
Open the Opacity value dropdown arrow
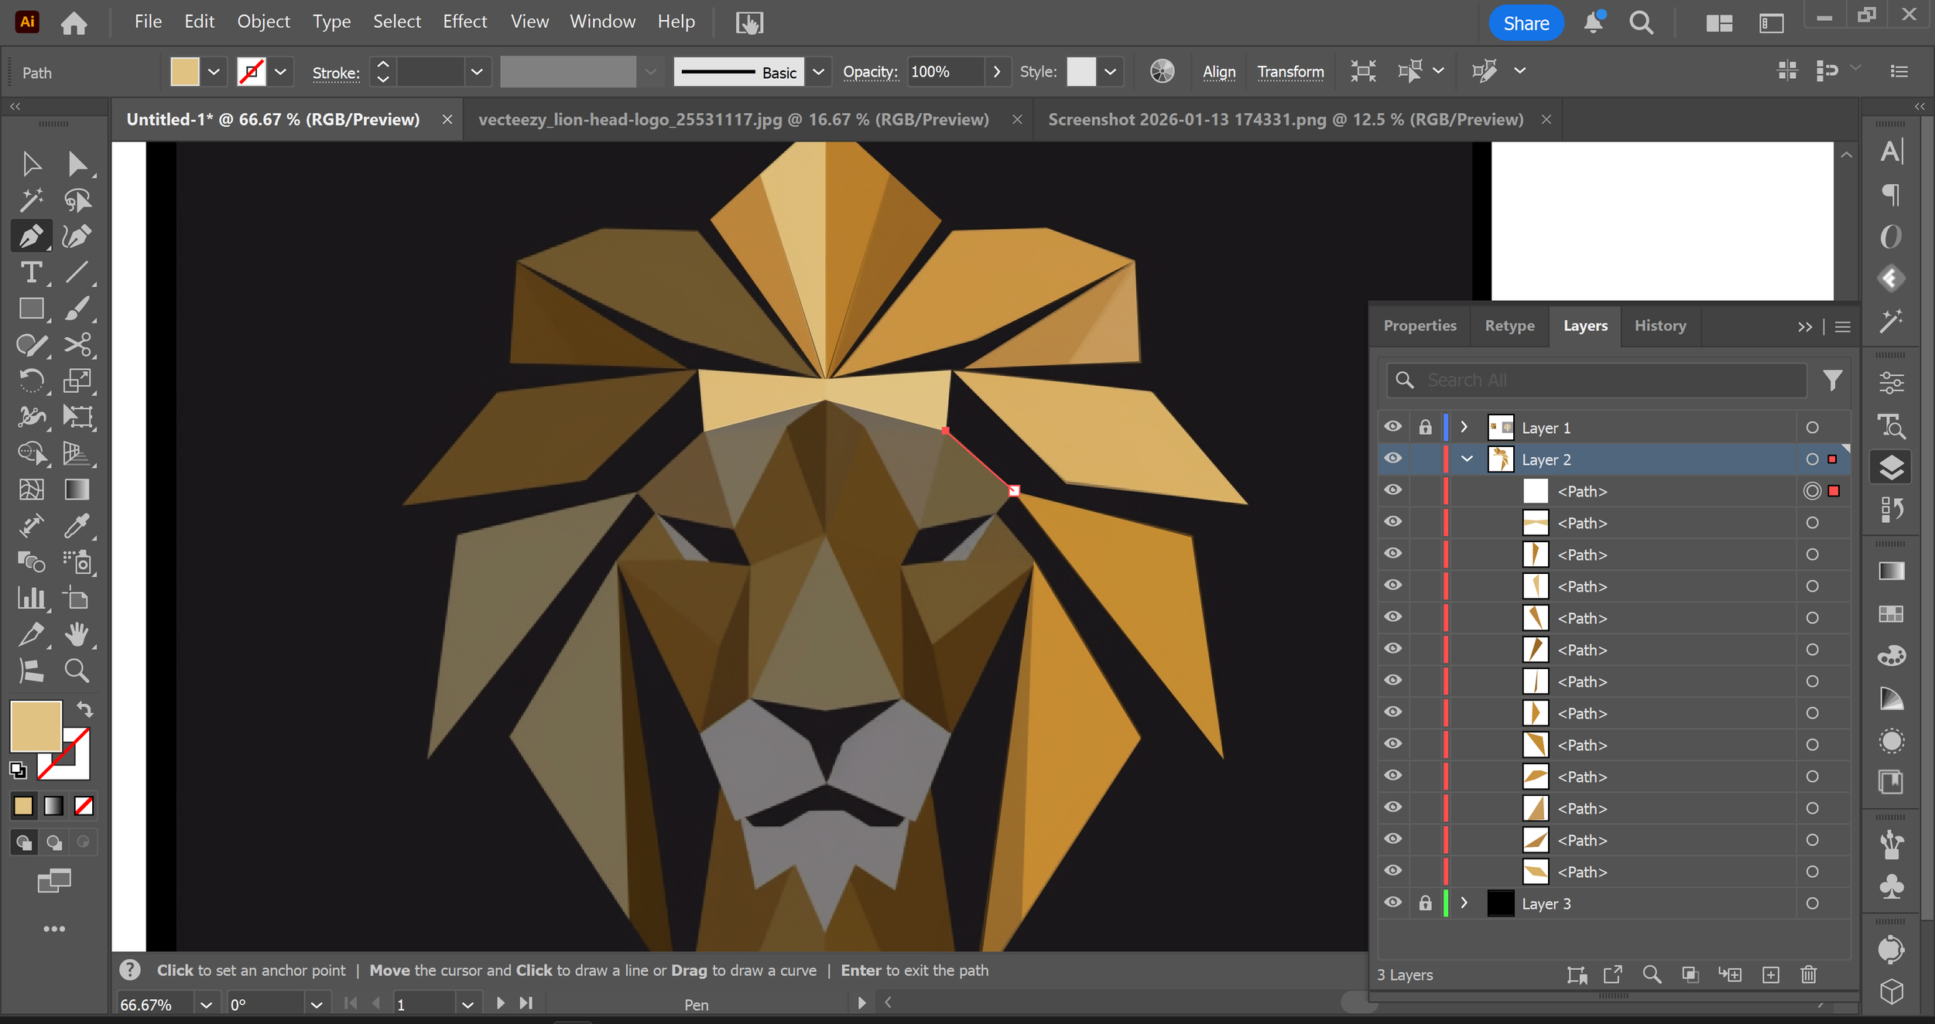[997, 72]
